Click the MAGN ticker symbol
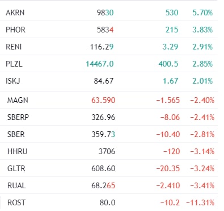The height and width of the screenshot is (211, 224). (18, 100)
